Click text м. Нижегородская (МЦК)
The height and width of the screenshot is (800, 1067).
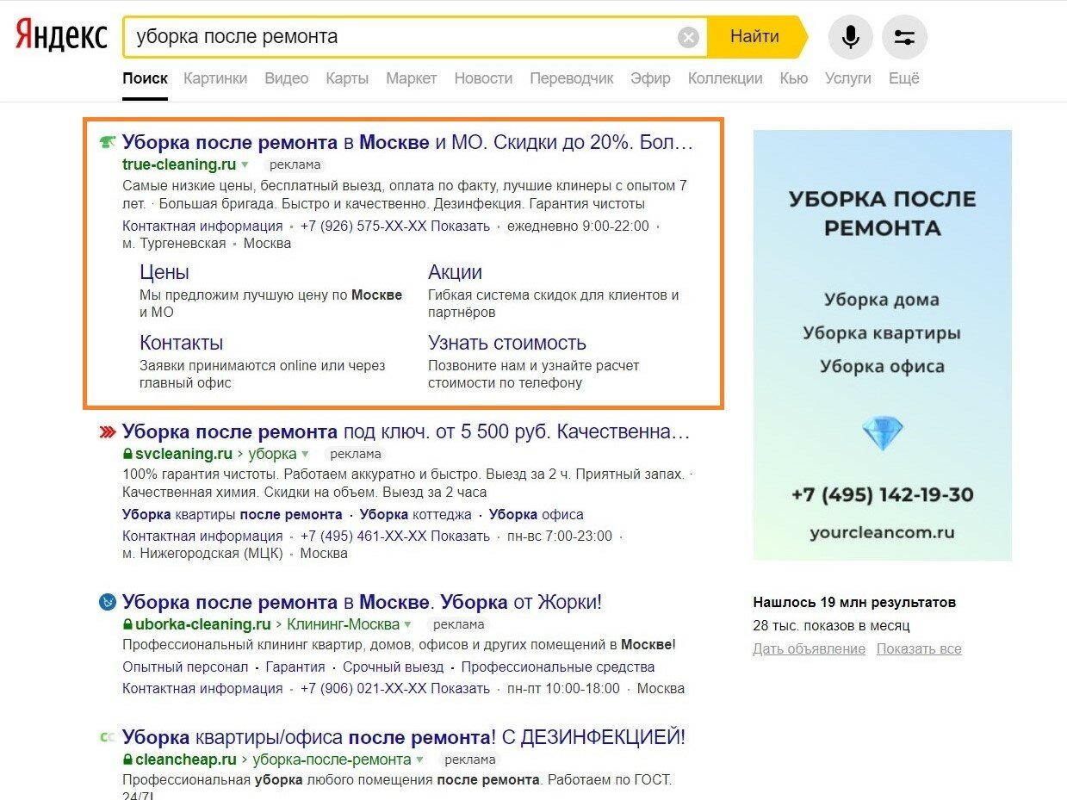click(202, 554)
